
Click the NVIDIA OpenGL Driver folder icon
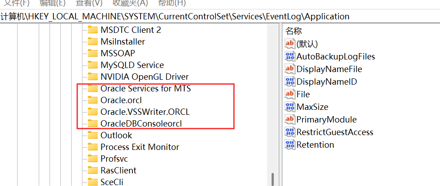pyautogui.click(x=92, y=77)
